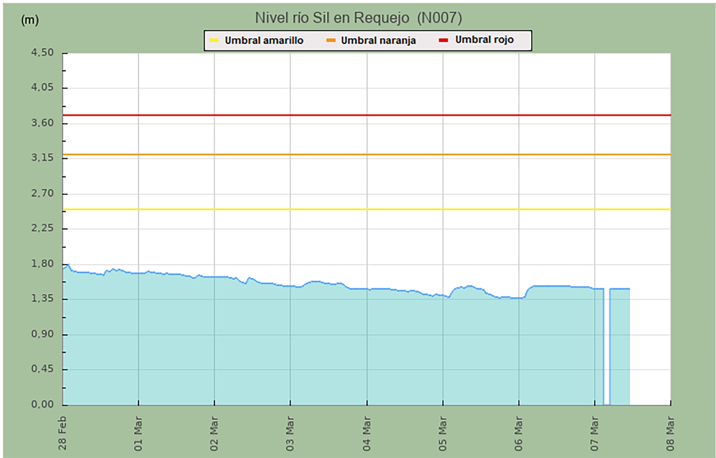Click the yellow swatch beside Umbral amarillo

point(214,41)
